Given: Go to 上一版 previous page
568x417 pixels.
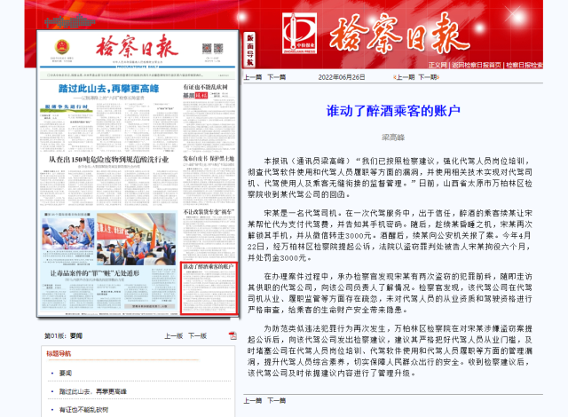Looking at the screenshot, I should tap(174, 336).
